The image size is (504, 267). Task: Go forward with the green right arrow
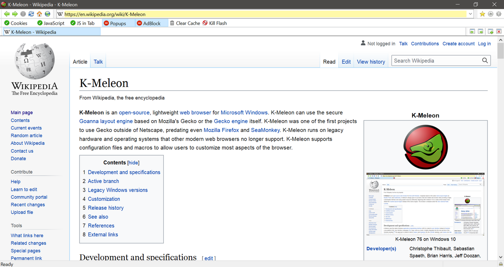point(15,14)
